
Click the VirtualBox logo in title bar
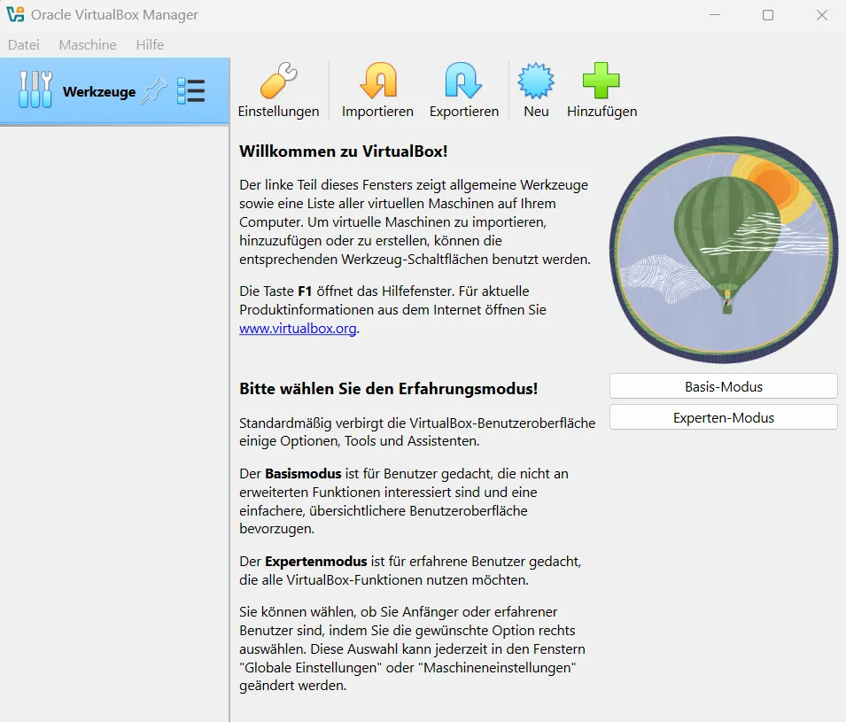pyautogui.click(x=15, y=14)
